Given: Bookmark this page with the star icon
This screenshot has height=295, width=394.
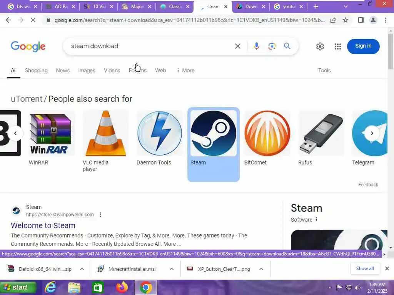Looking at the screenshot, I should pos(346,20).
